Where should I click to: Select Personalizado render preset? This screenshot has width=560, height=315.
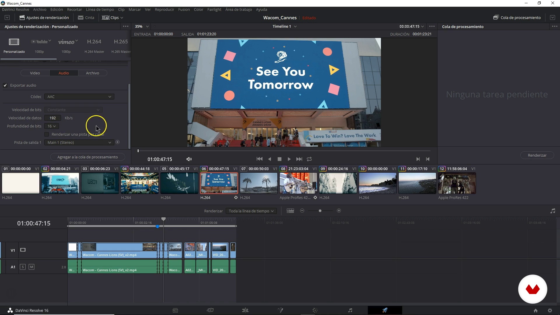[x=14, y=45]
